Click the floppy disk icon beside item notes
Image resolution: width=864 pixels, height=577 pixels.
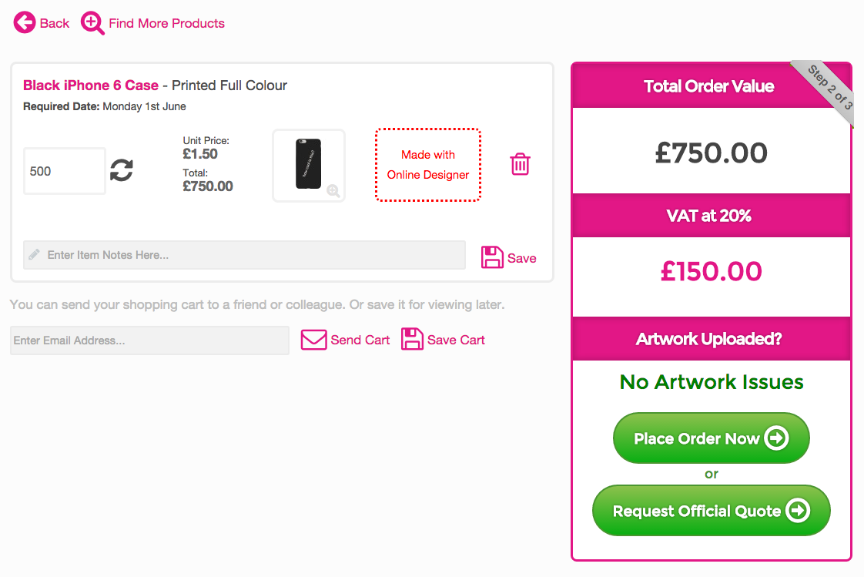click(492, 257)
